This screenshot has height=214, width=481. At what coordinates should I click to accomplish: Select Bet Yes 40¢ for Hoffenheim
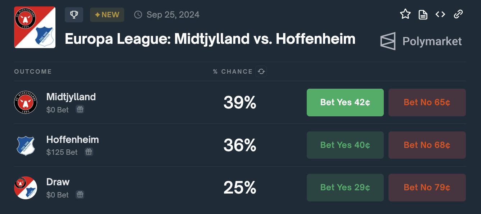pos(345,145)
